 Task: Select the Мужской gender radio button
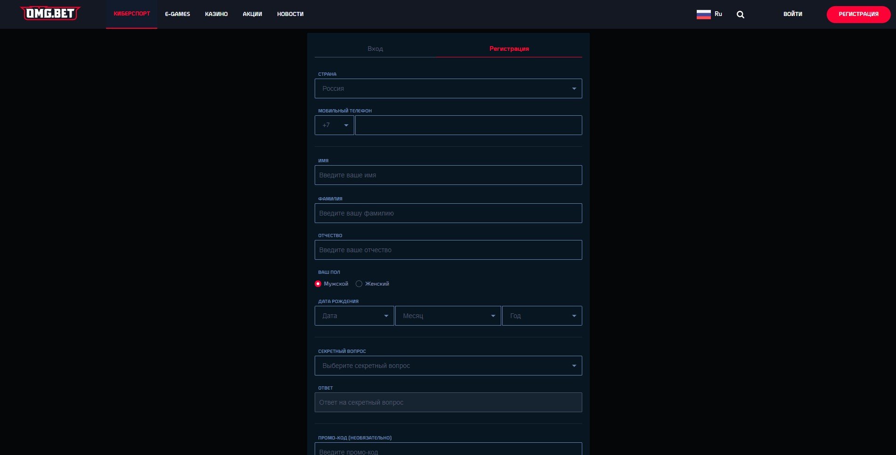pos(318,284)
